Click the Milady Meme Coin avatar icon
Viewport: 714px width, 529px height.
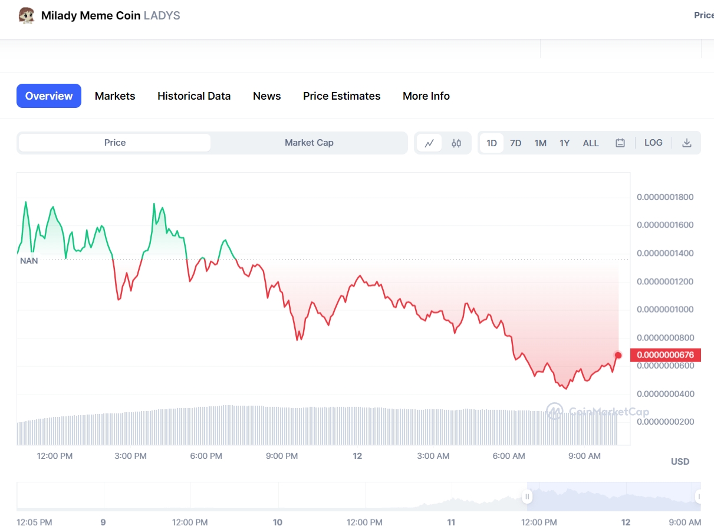(x=27, y=15)
